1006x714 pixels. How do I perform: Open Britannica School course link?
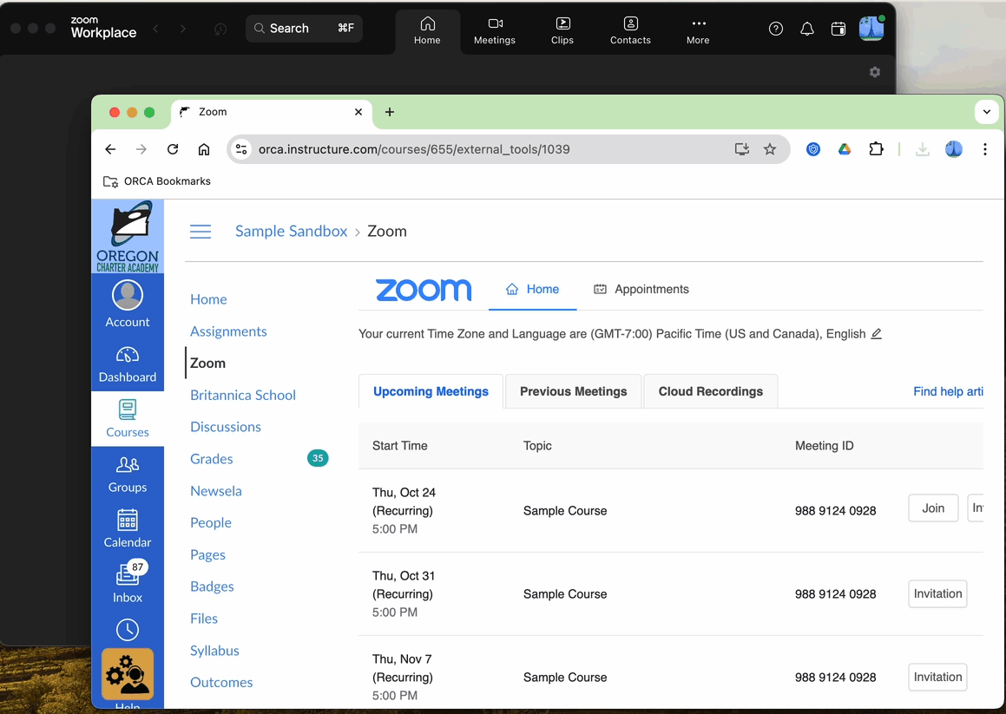[x=243, y=395]
